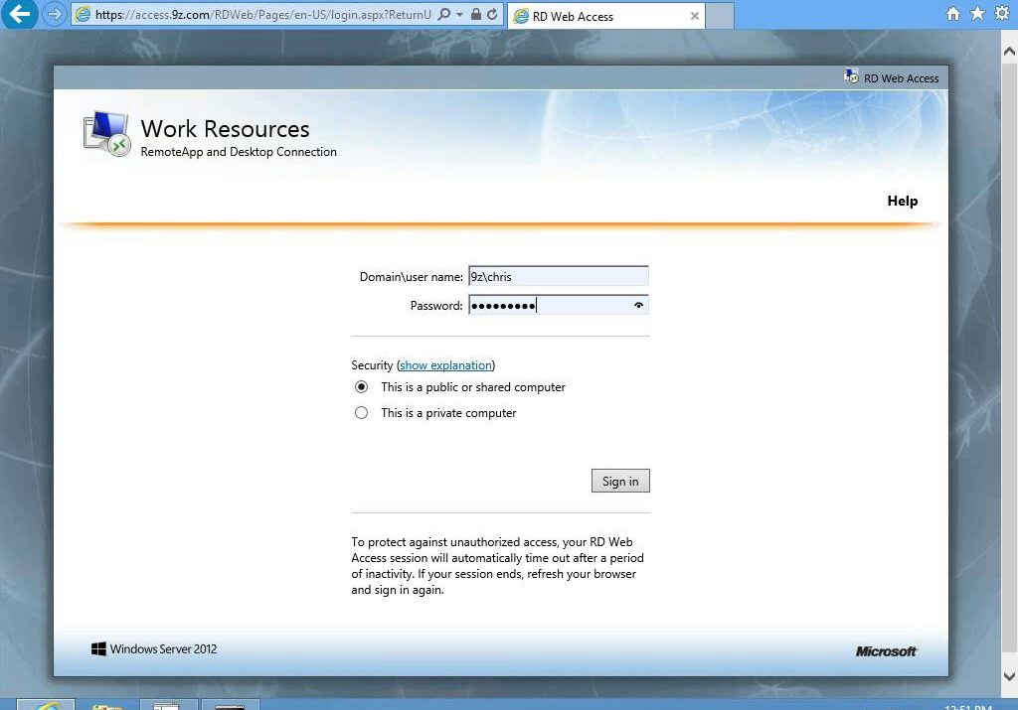Open the browser Tools gear icon
The image size is (1018, 710).
pyautogui.click(x=1002, y=14)
